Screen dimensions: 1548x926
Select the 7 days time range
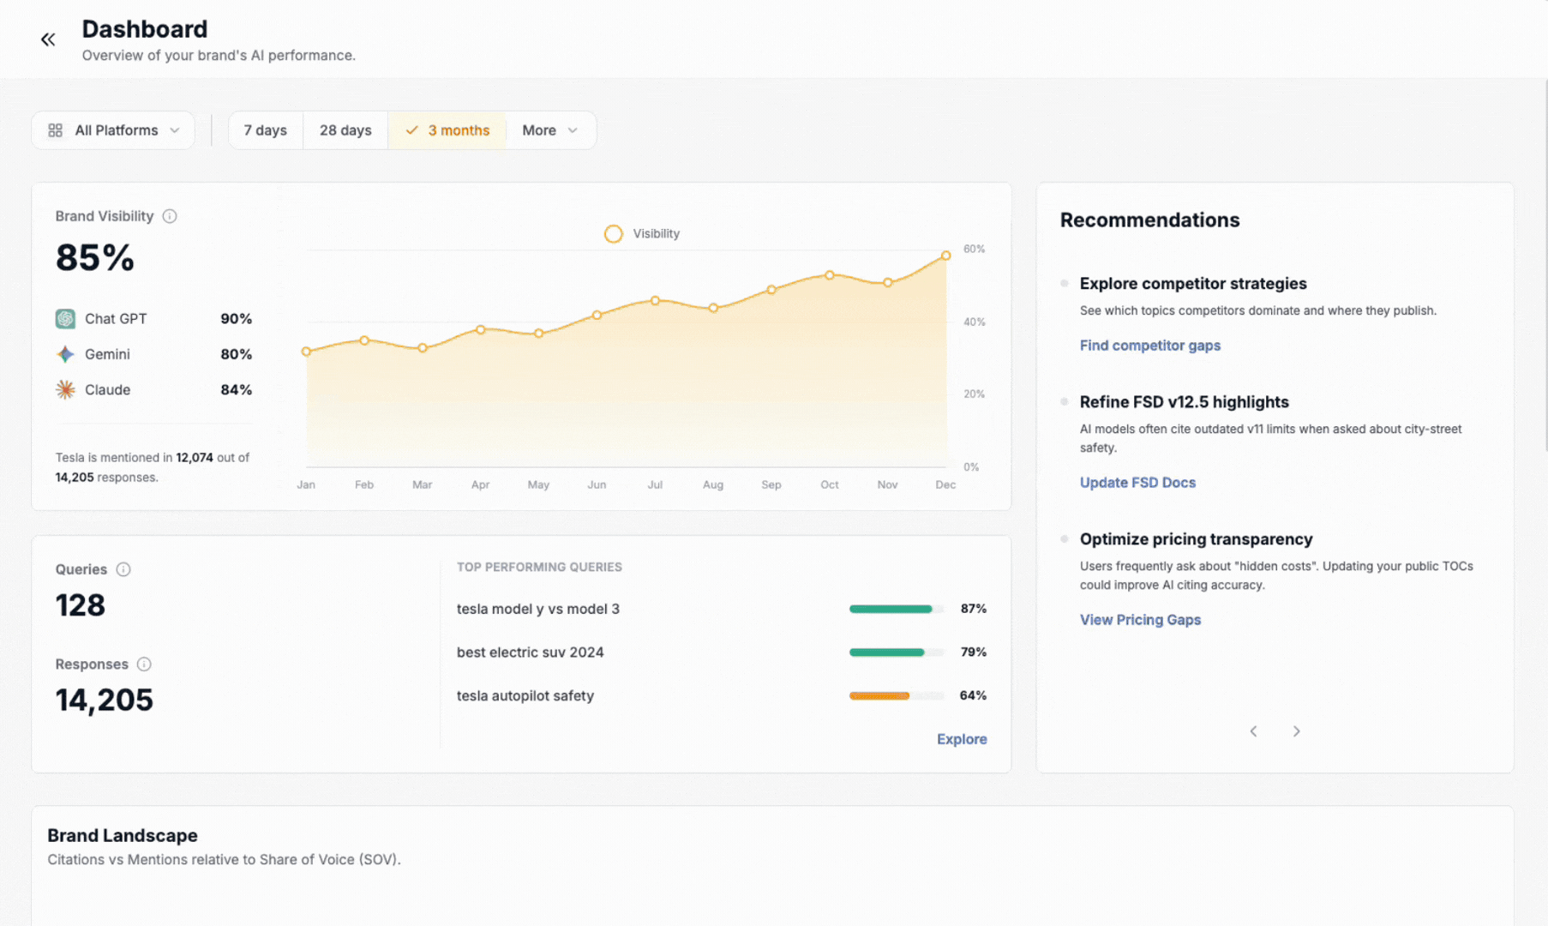(x=265, y=130)
